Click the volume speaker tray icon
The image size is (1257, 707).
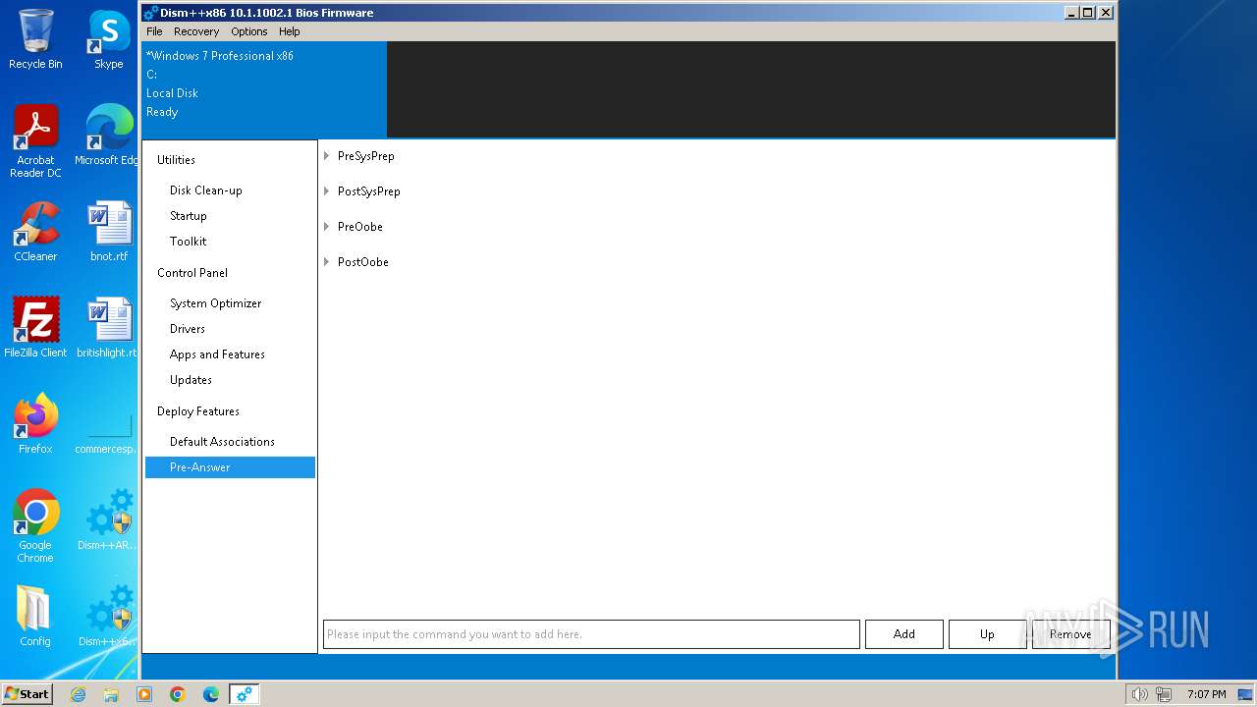(x=1139, y=694)
